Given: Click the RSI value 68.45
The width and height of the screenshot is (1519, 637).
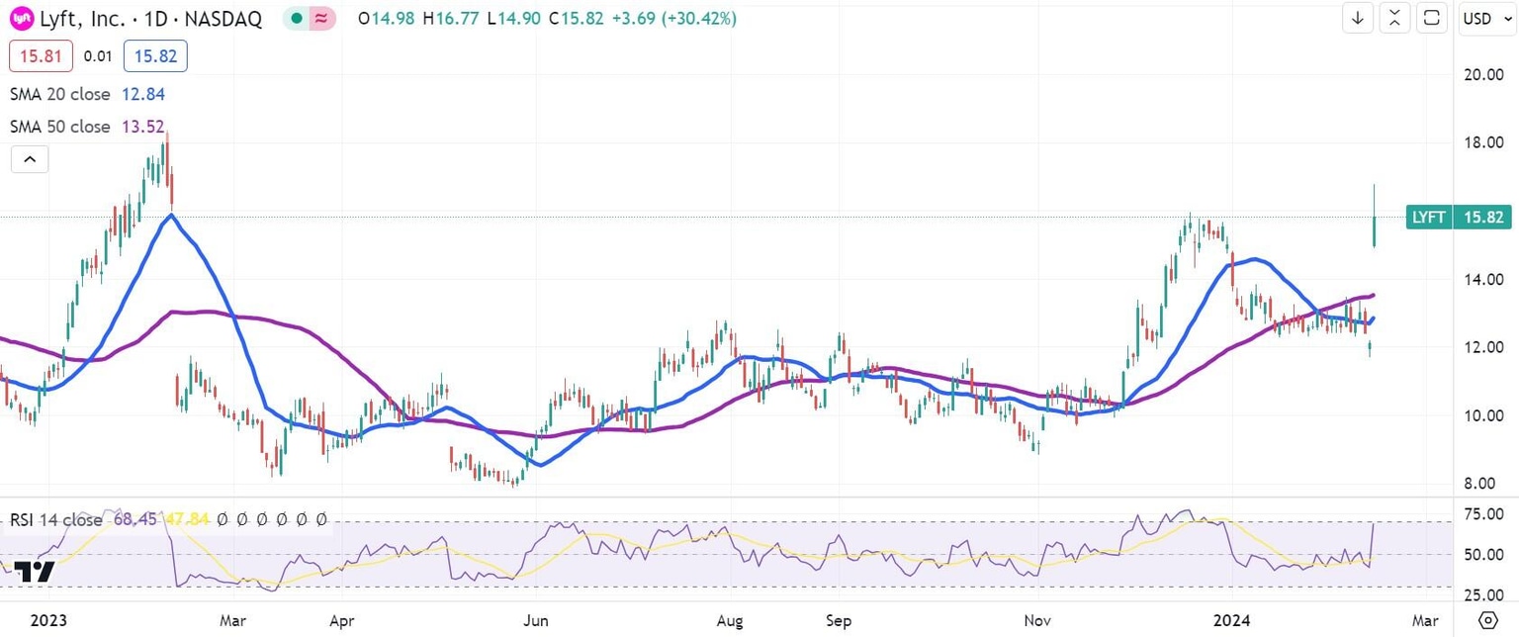Looking at the screenshot, I should 134,519.
